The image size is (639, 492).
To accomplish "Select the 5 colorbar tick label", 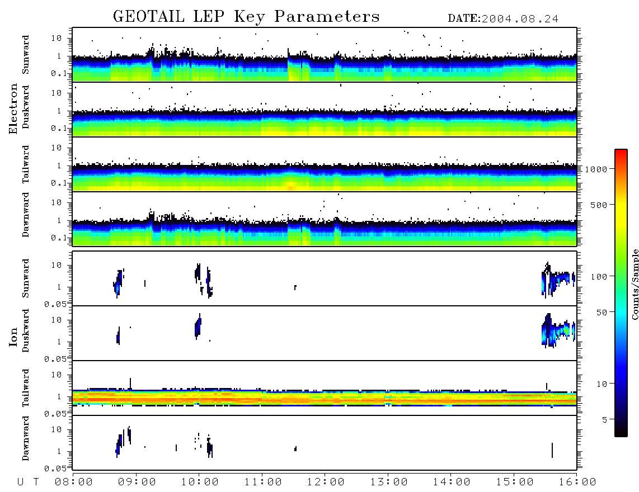I will point(605,419).
